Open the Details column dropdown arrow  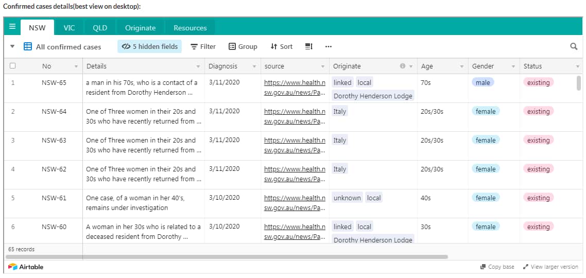coord(198,66)
